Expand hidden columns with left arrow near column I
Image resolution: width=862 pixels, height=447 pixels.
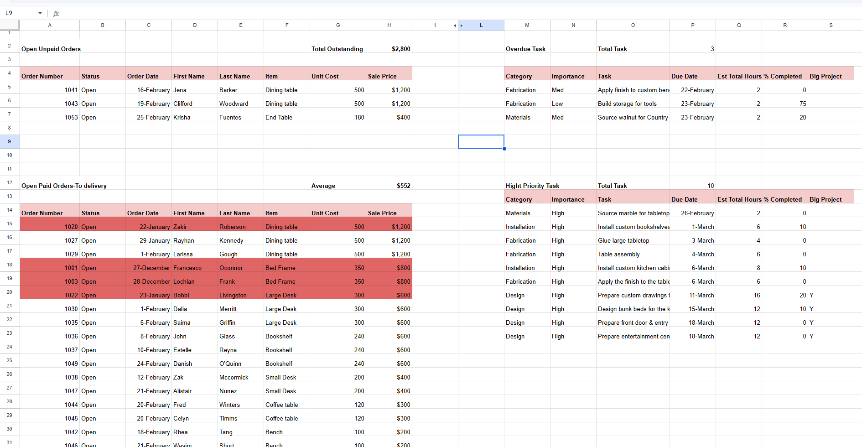pyautogui.click(x=455, y=26)
